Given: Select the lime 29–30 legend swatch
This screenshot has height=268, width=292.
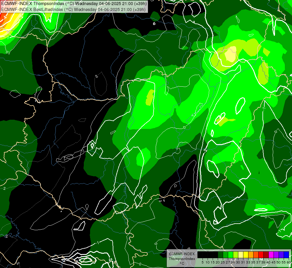Looking at the screenshot, I should point(236,255).
